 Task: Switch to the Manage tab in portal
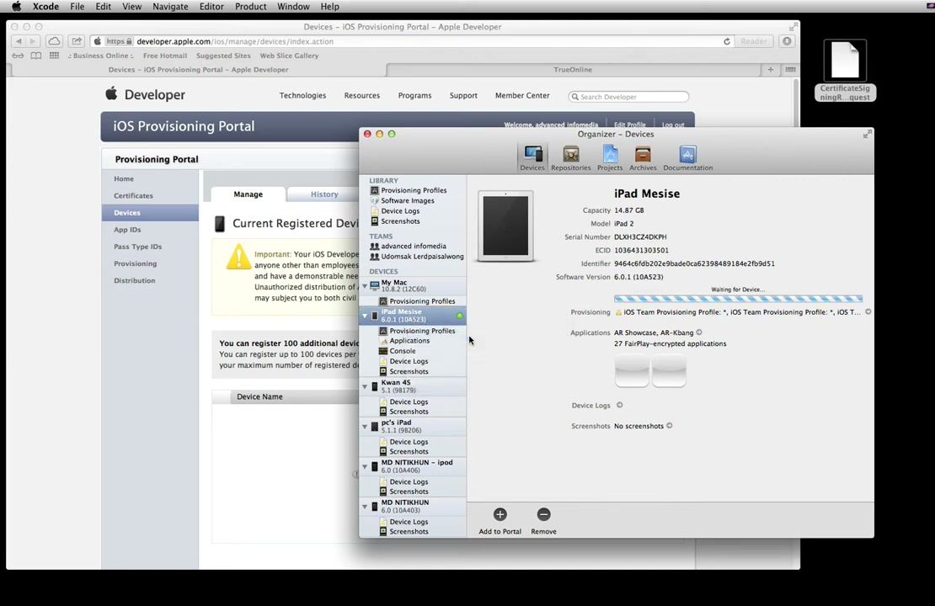248,194
